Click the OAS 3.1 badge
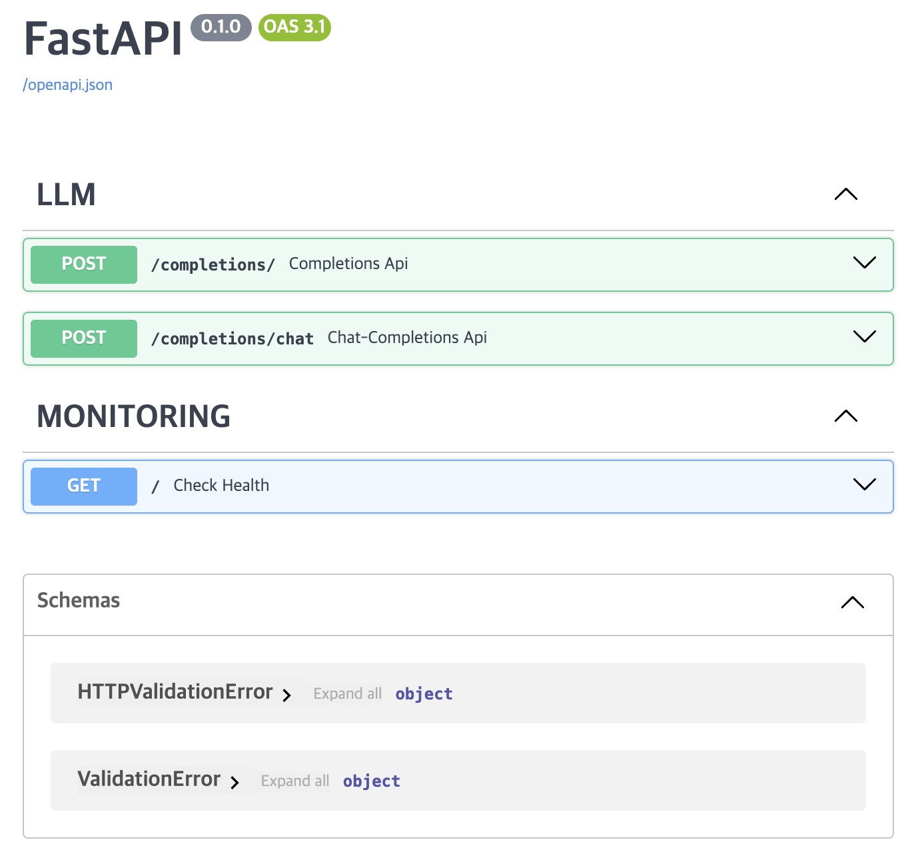This screenshot has height=862, width=914. click(294, 27)
